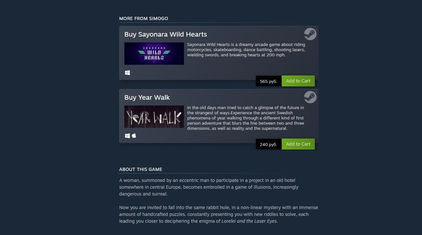This screenshot has width=422, height=235.
Task: Click the "Buy Year Walk" title
Action: point(147,97)
